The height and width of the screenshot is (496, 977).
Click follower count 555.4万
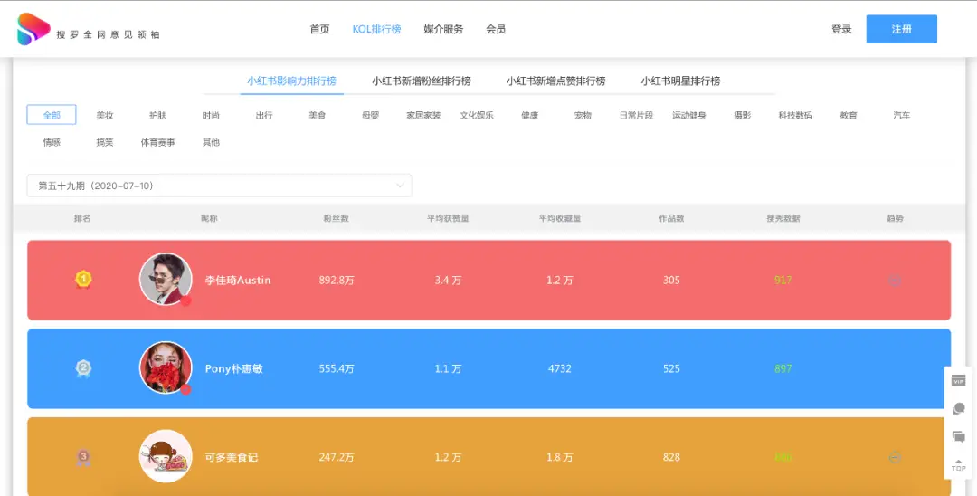[337, 369]
